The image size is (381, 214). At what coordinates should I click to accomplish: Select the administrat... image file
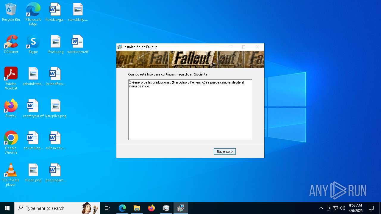coord(33,77)
